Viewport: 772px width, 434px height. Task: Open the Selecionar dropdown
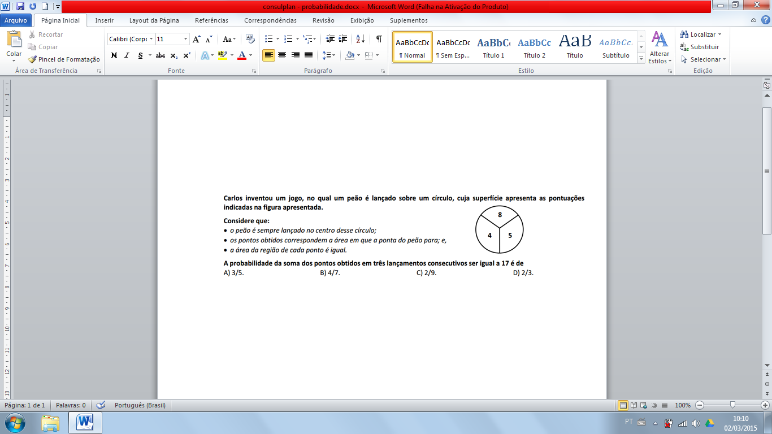[703, 59]
